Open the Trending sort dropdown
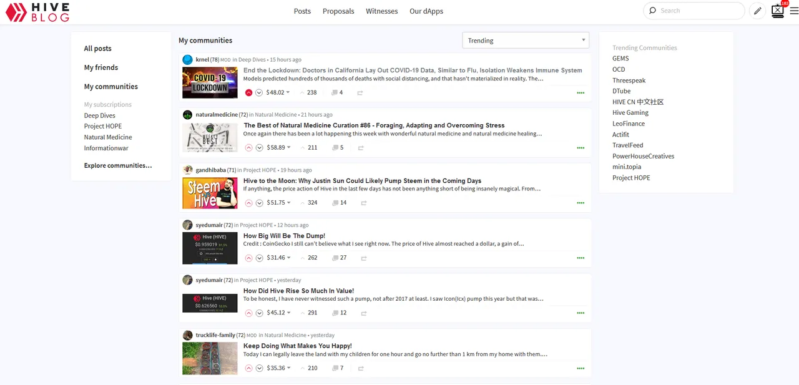This screenshot has height=385, width=799. (526, 40)
